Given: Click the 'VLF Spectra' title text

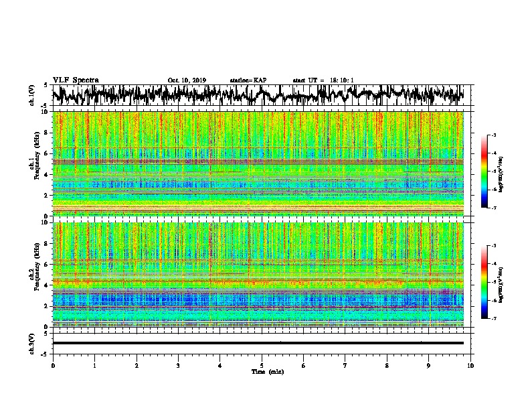Looking at the screenshot, I should pos(76,80).
